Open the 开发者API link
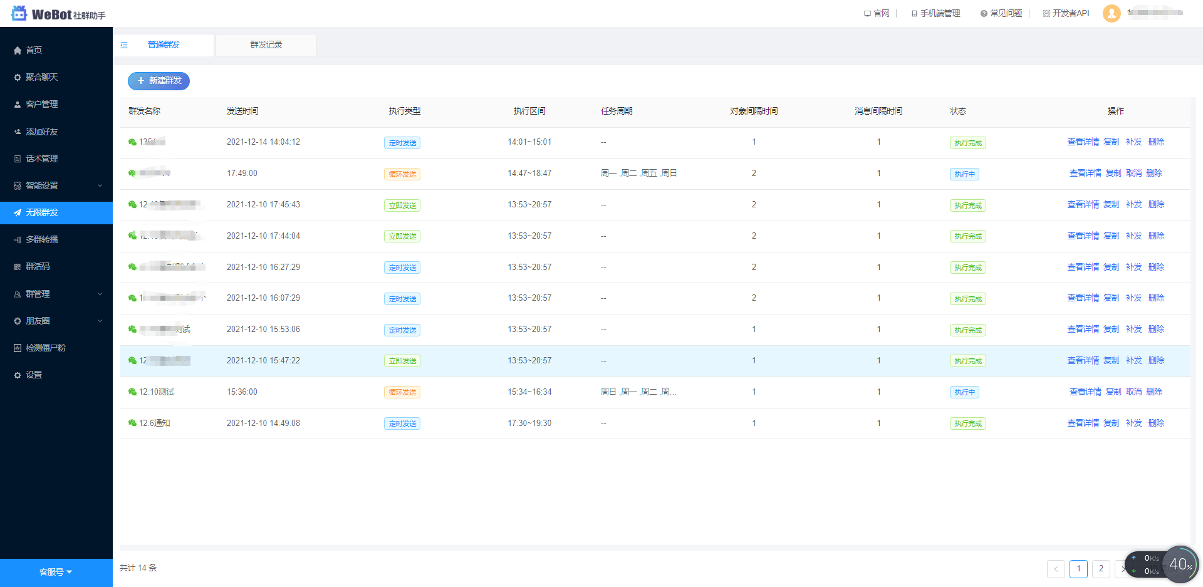The height and width of the screenshot is (587, 1203). 1070,13
